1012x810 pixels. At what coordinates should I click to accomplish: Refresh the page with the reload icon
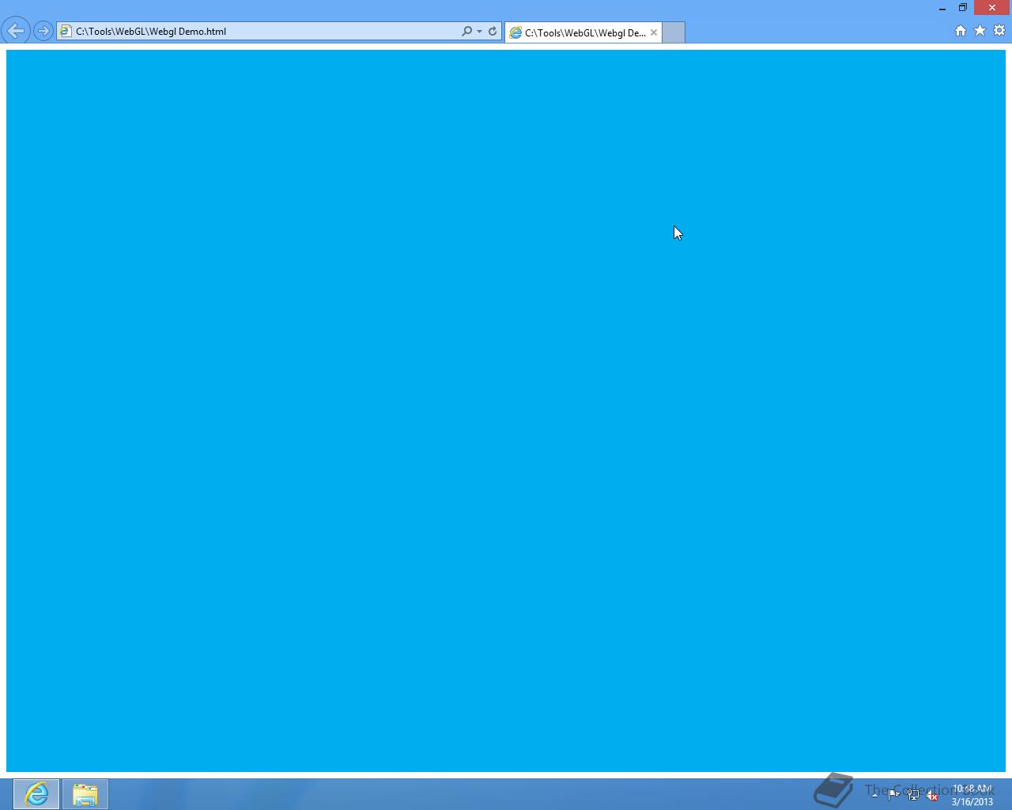493,32
